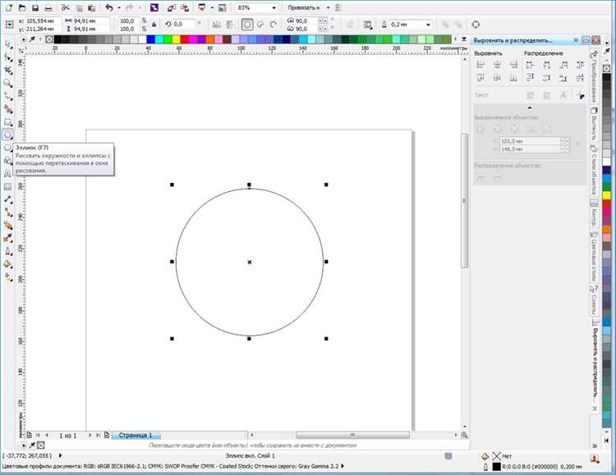Open the Советы docker tab

pos(594,300)
